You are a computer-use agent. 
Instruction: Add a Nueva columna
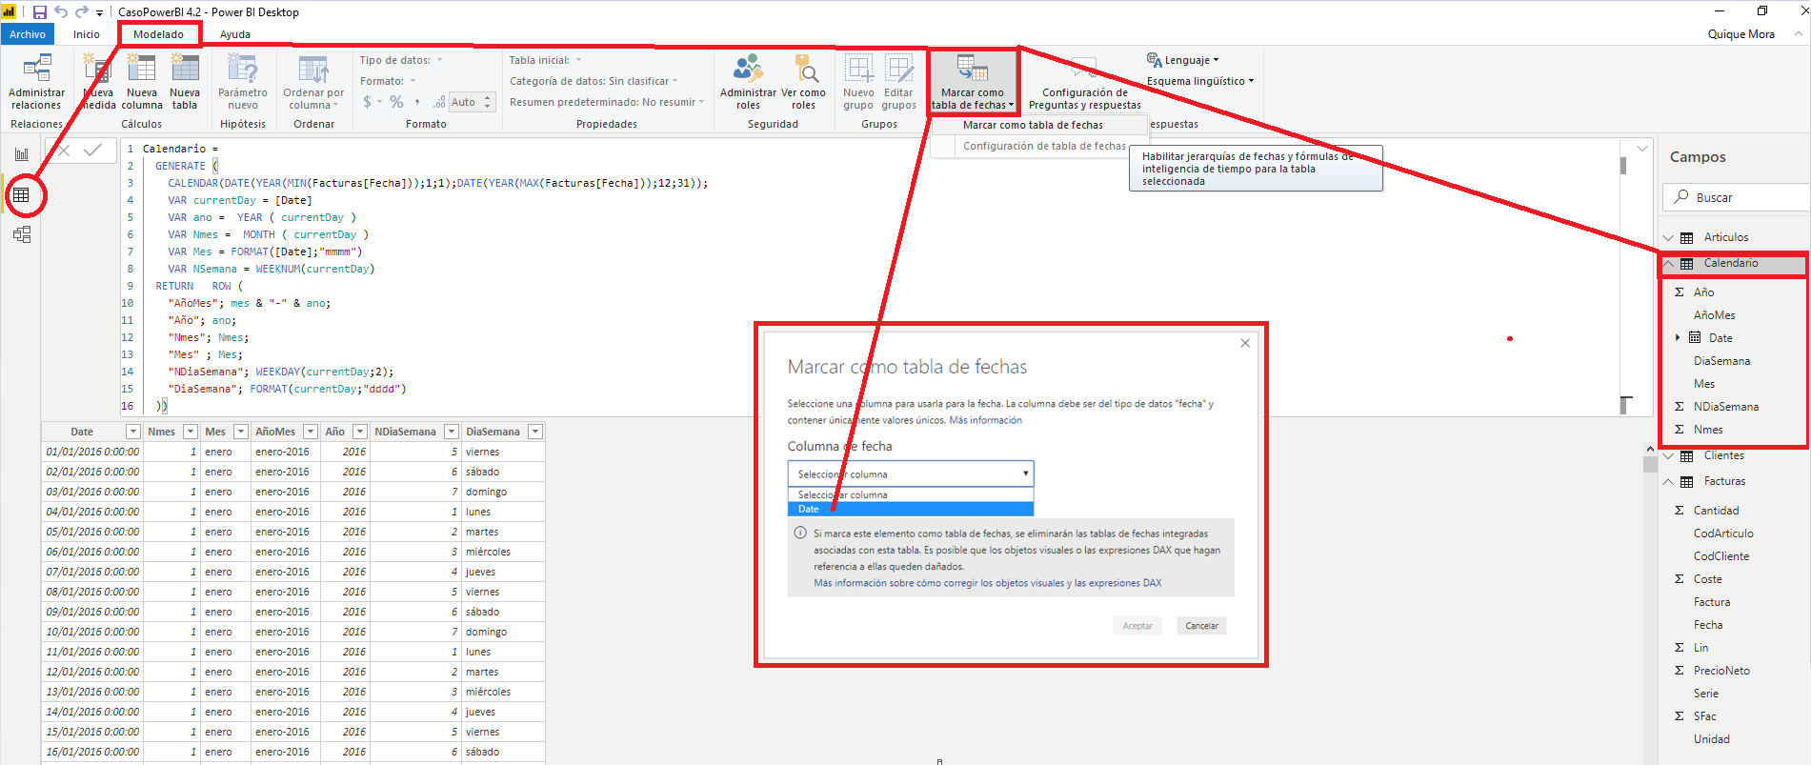point(141,82)
